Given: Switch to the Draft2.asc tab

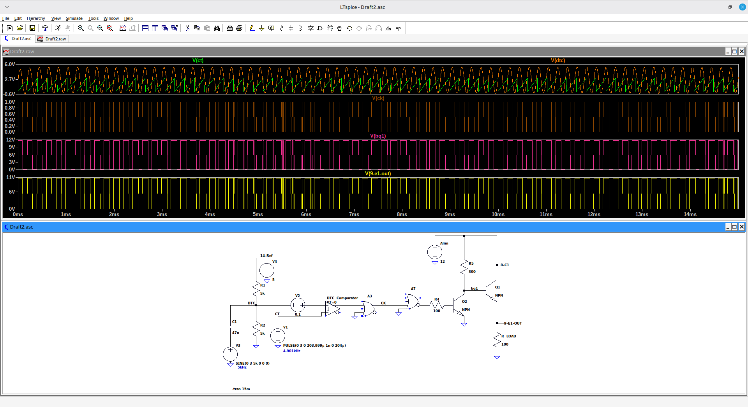Looking at the screenshot, I should pyautogui.click(x=18, y=38).
